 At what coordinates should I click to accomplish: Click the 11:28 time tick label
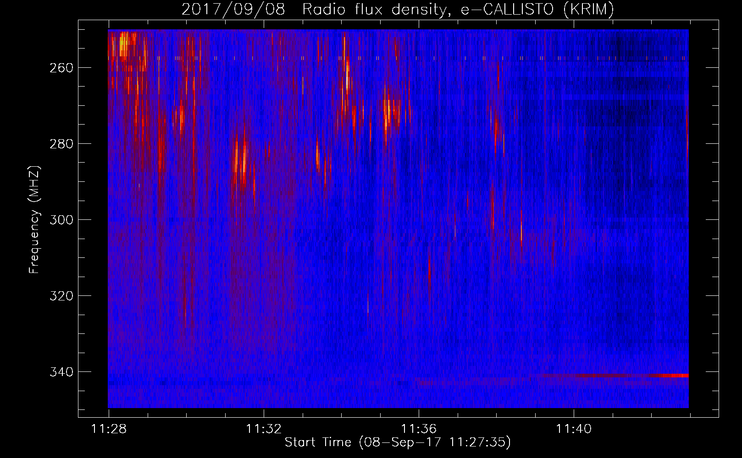(109, 429)
